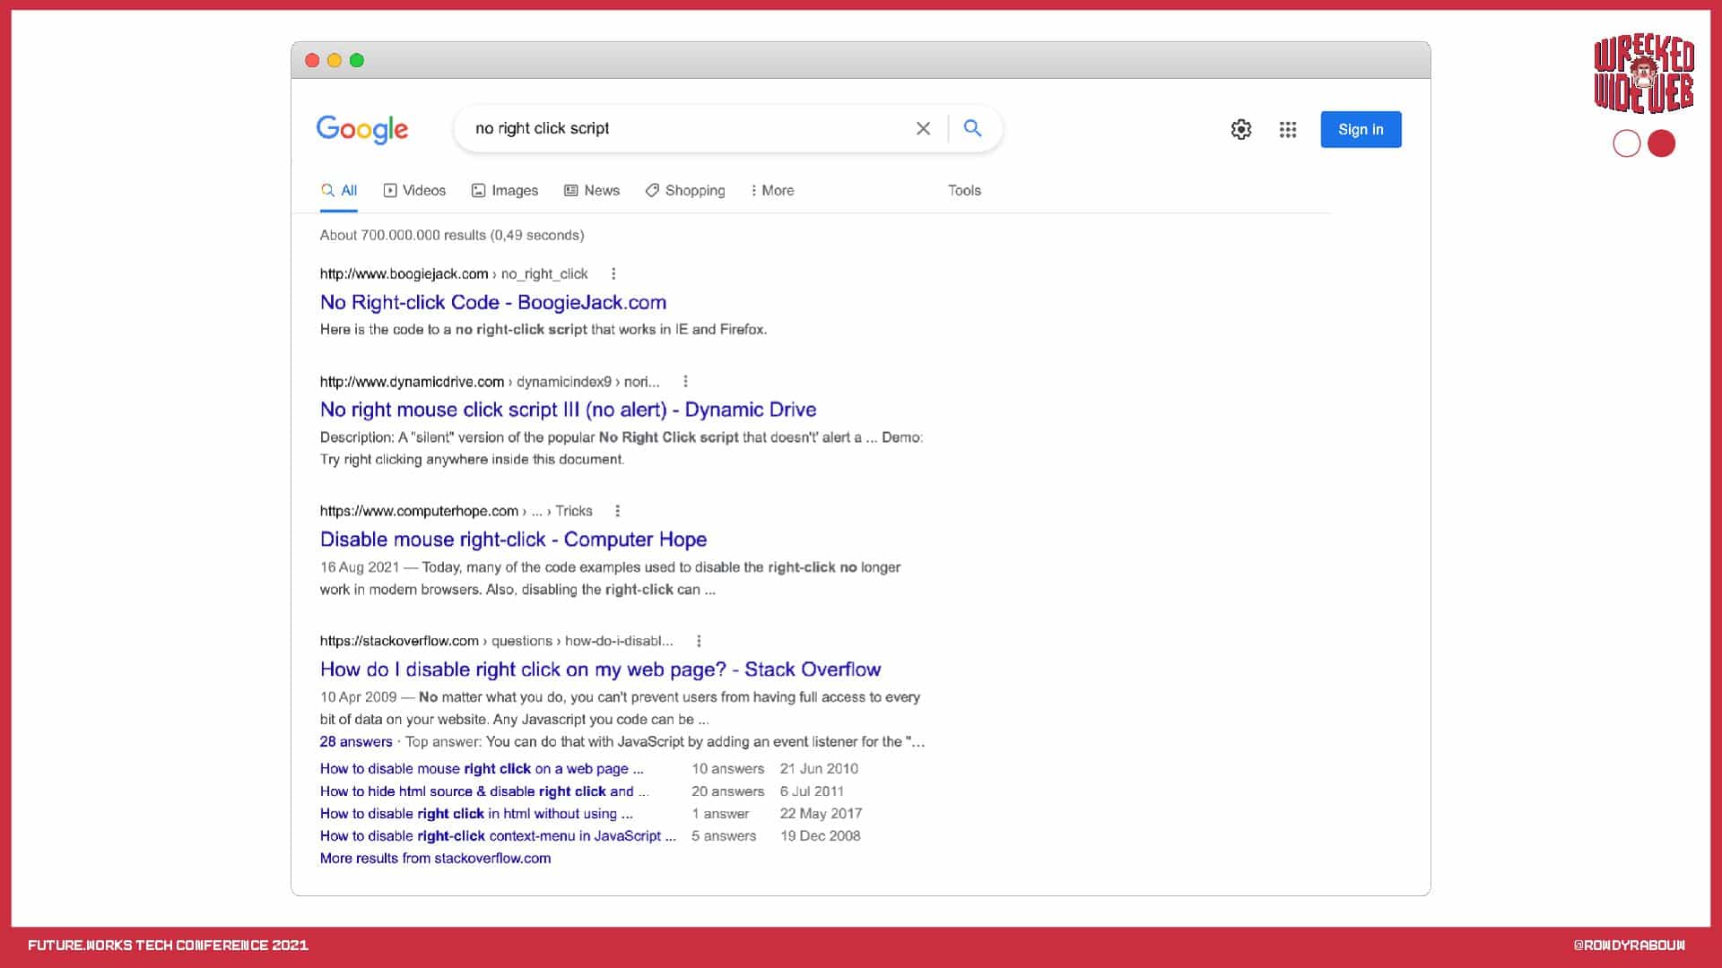The image size is (1722, 968).
Task: Expand the More search filters menu
Action: point(772,190)
